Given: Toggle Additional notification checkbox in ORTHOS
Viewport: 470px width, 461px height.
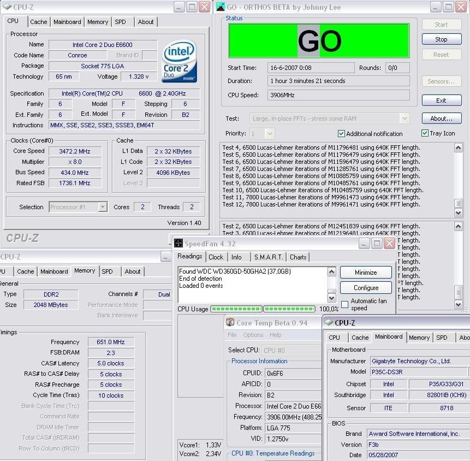Looking at the screenshot, I should 341,133.
